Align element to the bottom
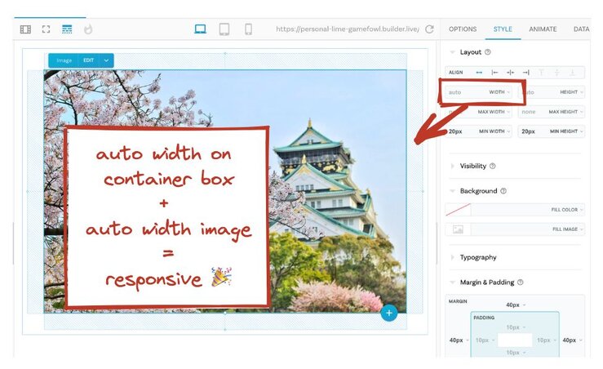The height and width of the screenshot is (369, 603). (x=572, y=73)
